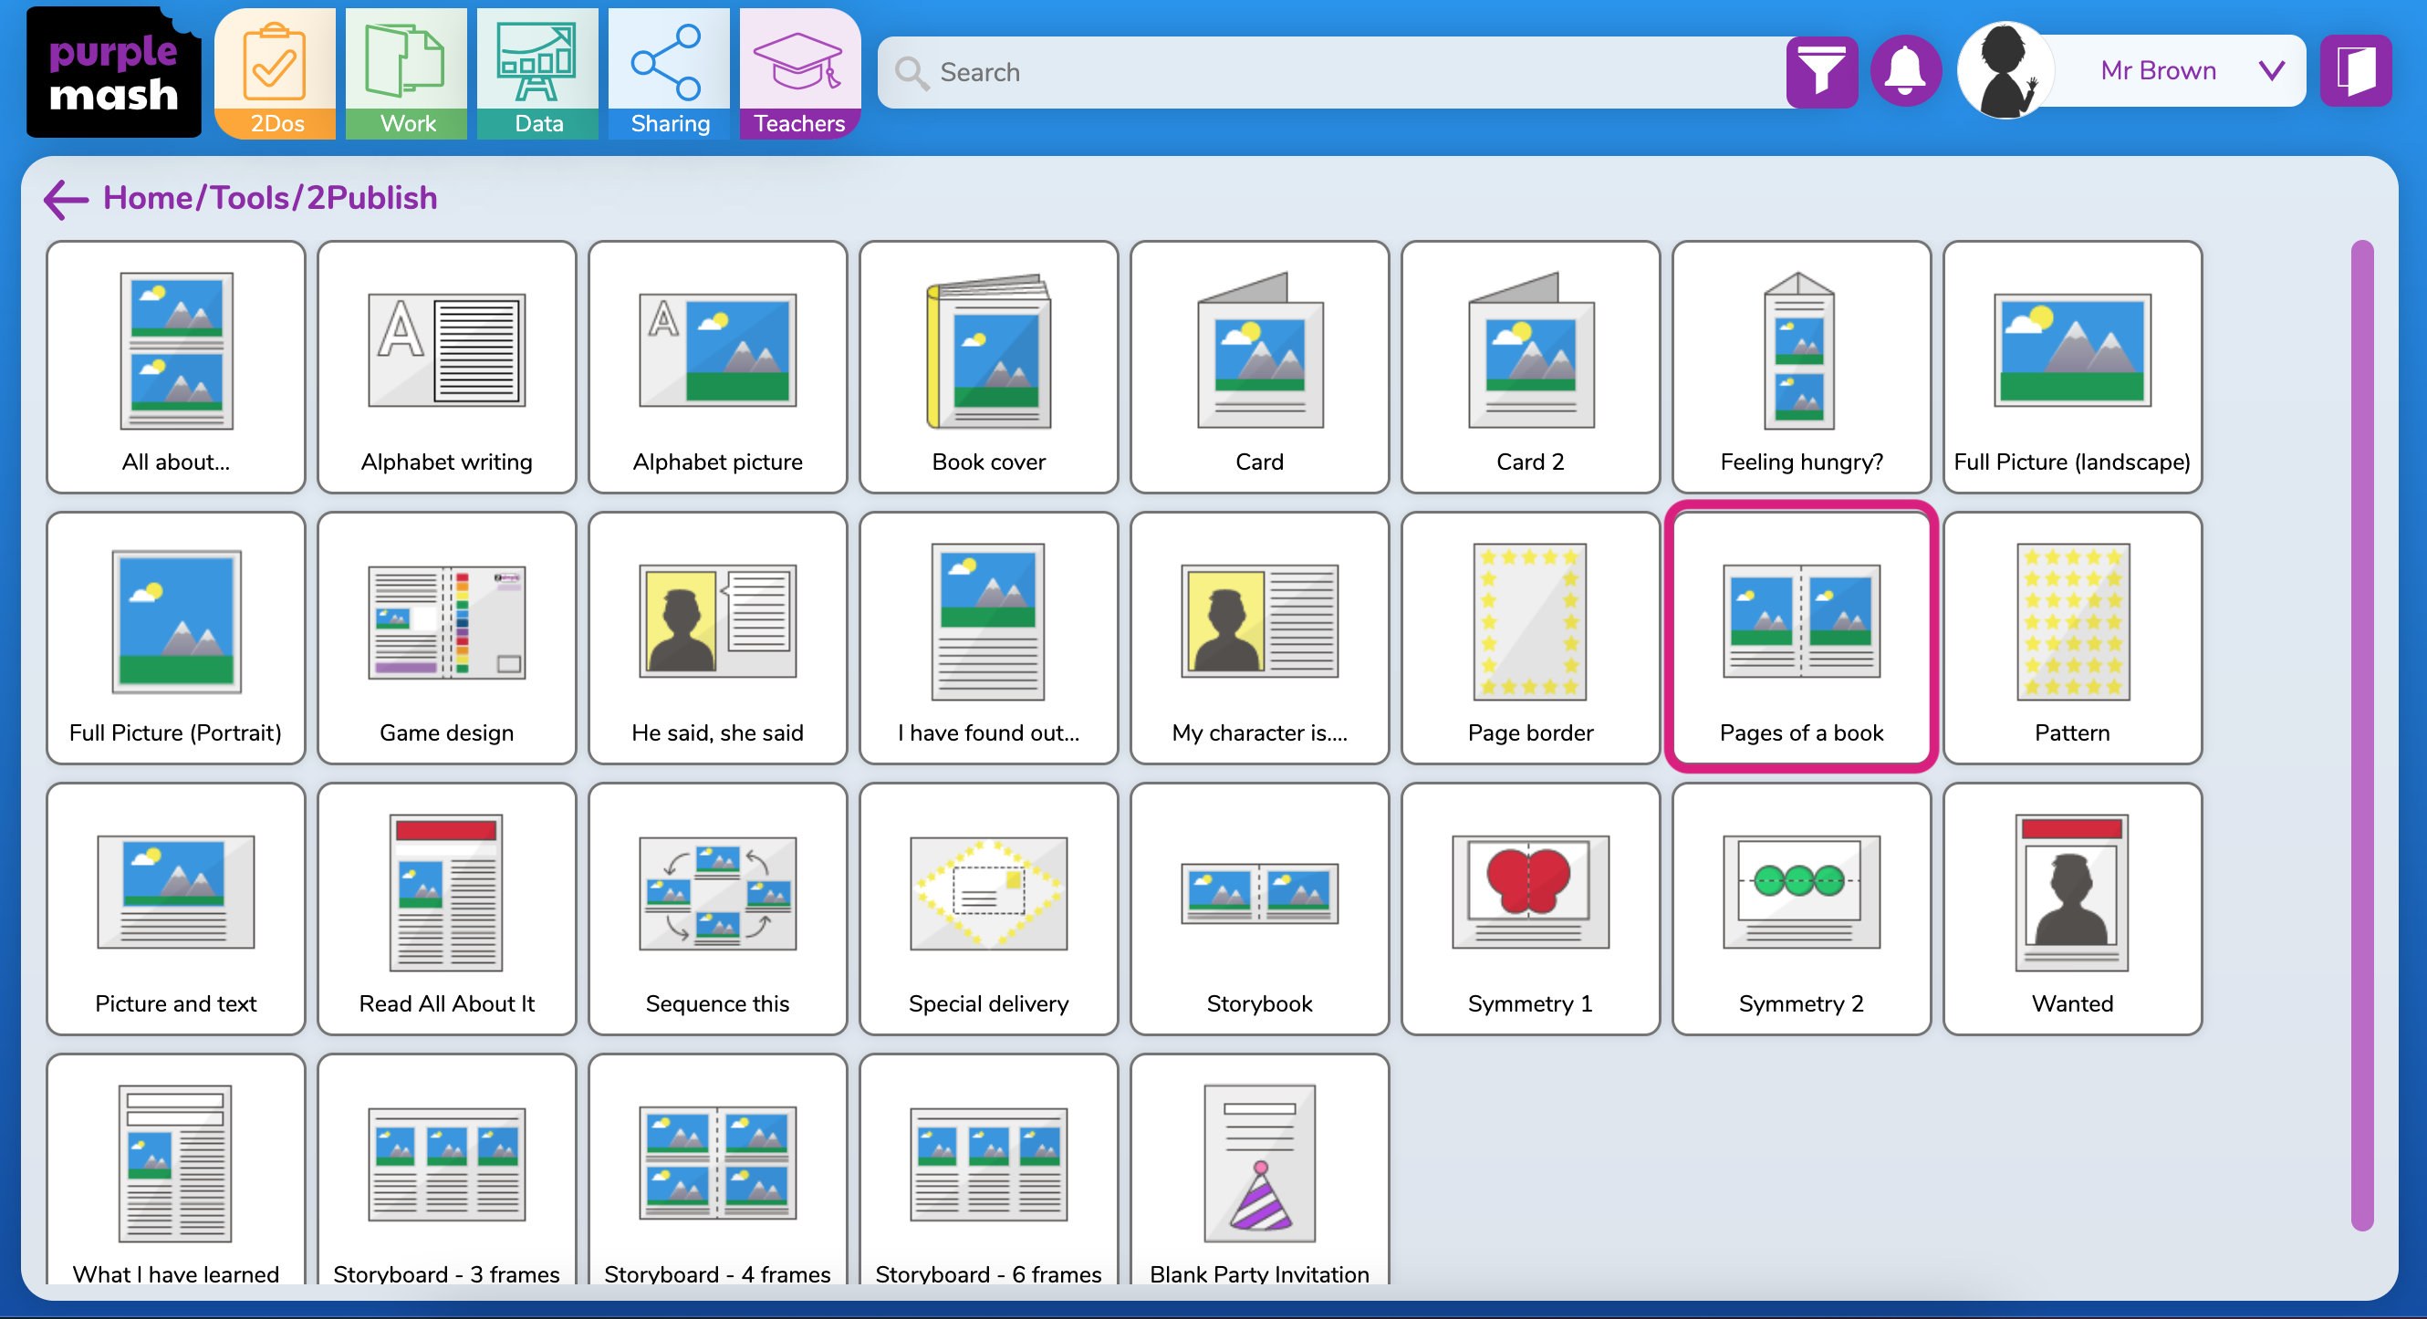
Task: Open the Picture and text template
Action: tap(176, 909)
